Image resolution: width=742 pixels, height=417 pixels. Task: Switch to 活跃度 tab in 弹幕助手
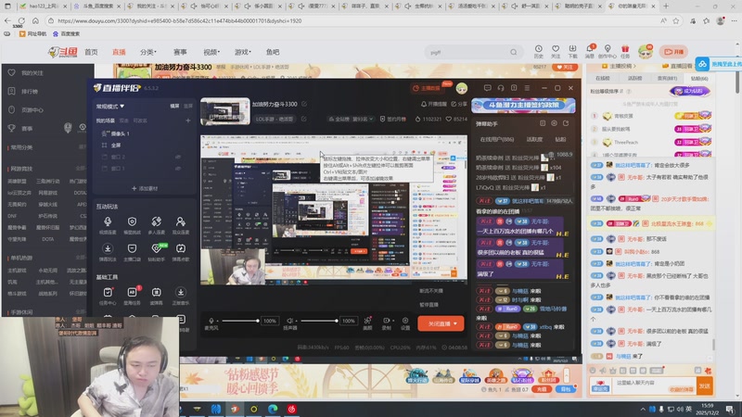click(535, 140)
